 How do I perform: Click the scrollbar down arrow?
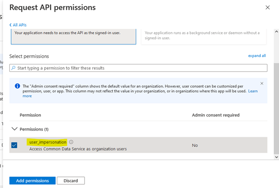[276, 157]
